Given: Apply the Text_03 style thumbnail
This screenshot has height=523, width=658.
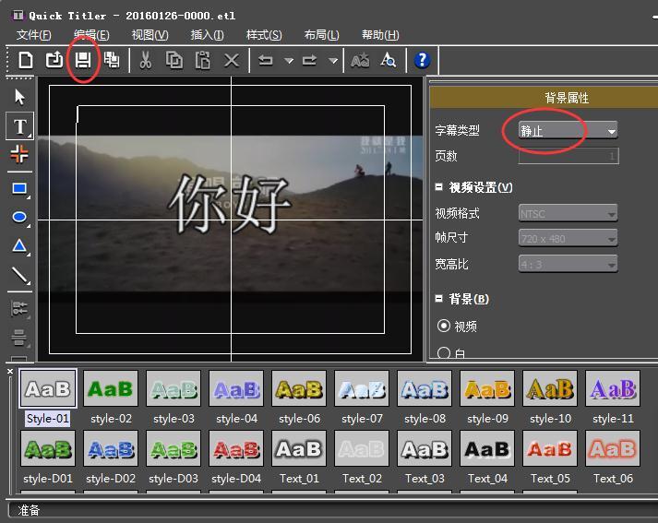Looking at the screenshot, I should point(425,449).
